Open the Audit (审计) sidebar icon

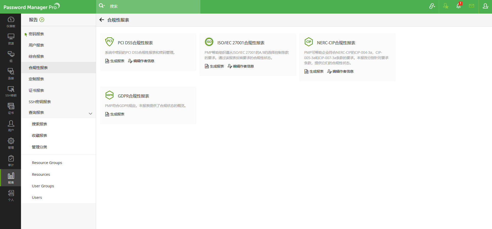(11, 161)
